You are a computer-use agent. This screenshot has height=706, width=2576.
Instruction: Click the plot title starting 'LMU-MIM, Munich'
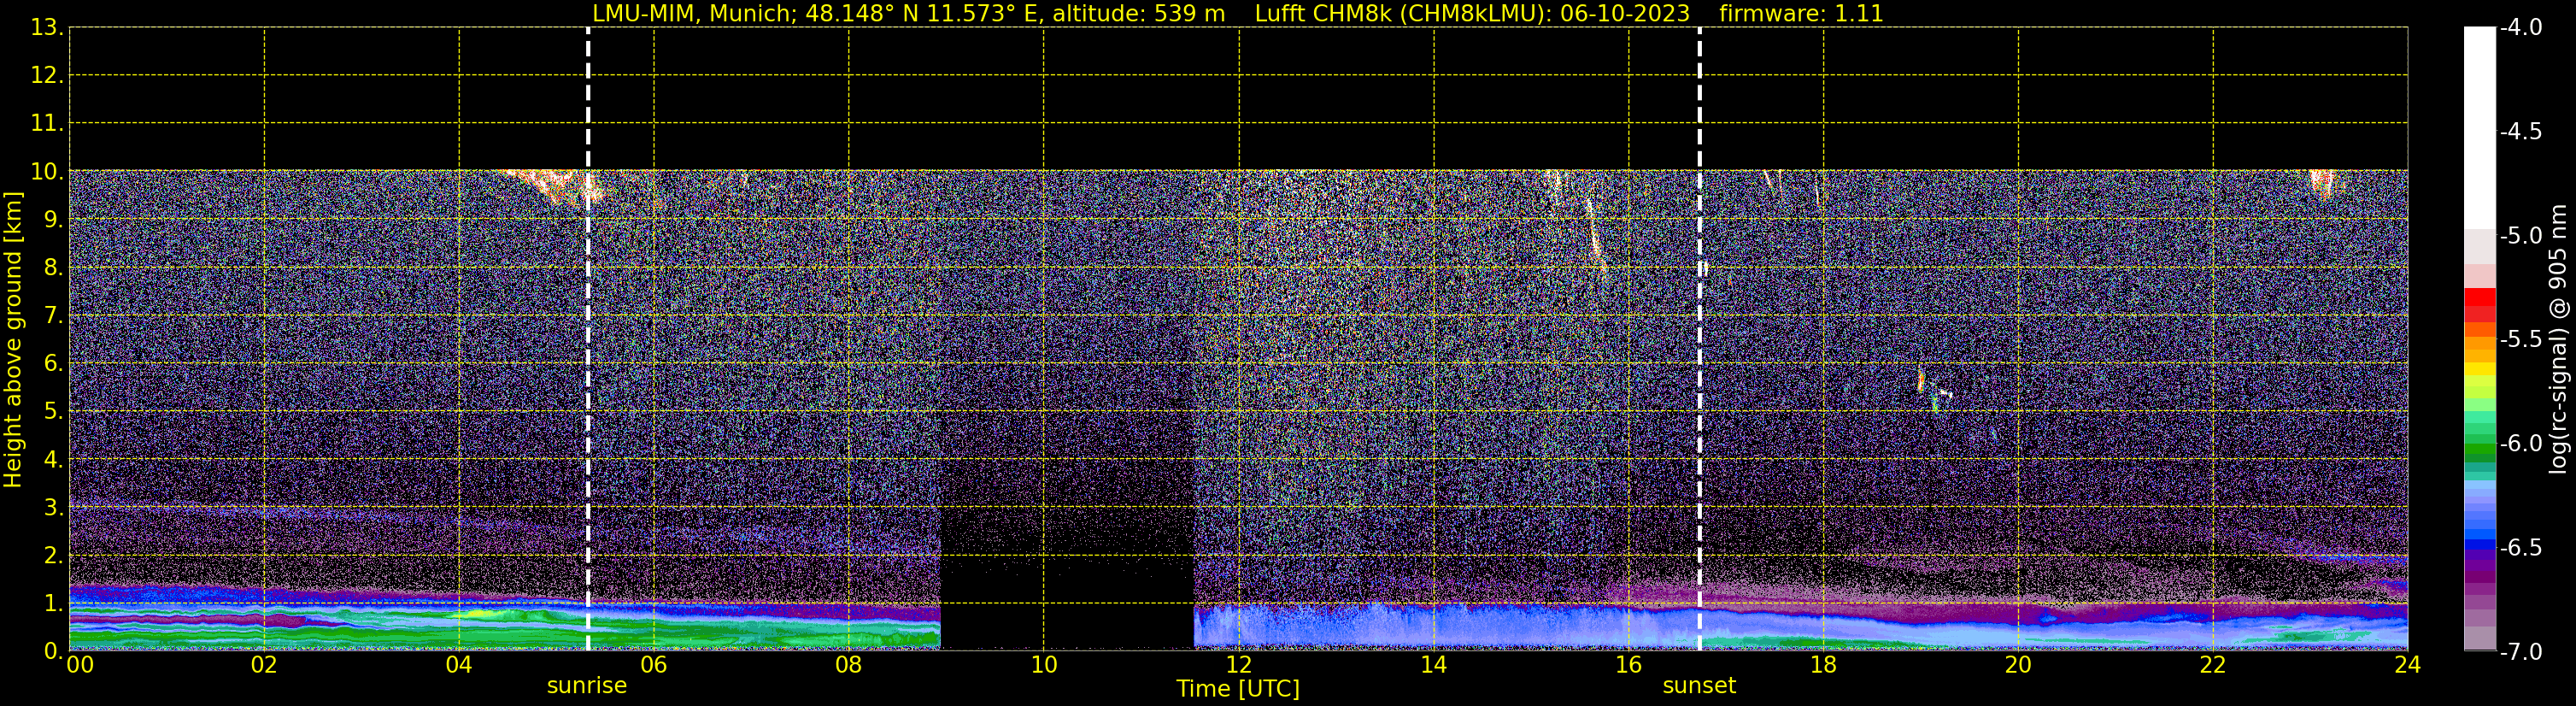1238,14
